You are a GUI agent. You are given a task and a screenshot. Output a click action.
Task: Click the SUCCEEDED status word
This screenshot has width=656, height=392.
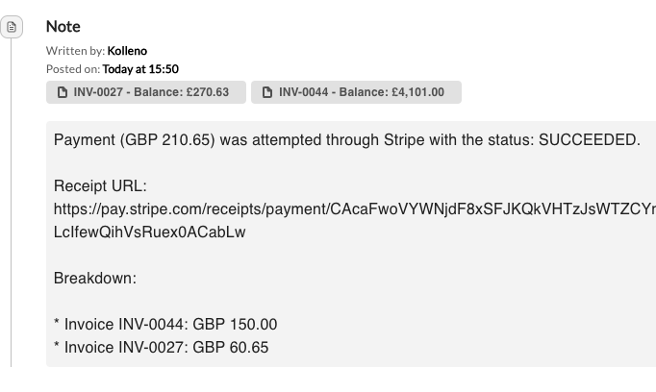(x=589, y=140)
